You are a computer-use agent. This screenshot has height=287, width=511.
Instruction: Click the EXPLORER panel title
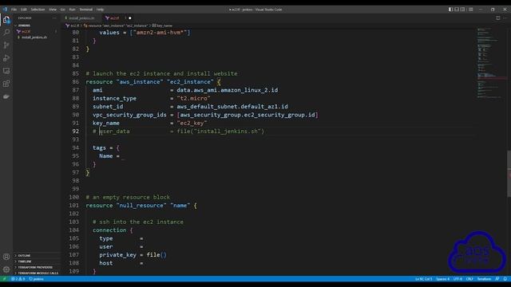pos(25,18)
